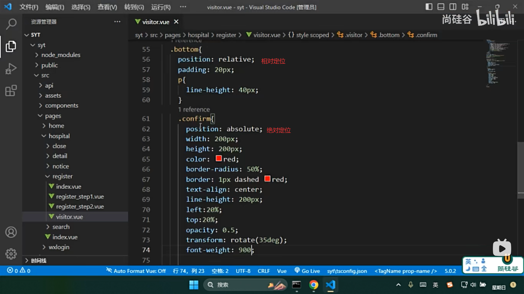Open register_step1.vue in the explorer
Image resolution: width=524 pixels, height=294 pixels.
coord(80,197)
